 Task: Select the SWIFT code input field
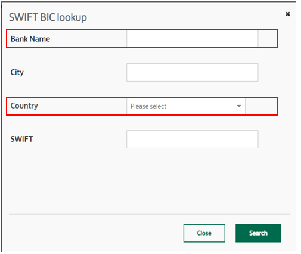(x=192, y=139)
